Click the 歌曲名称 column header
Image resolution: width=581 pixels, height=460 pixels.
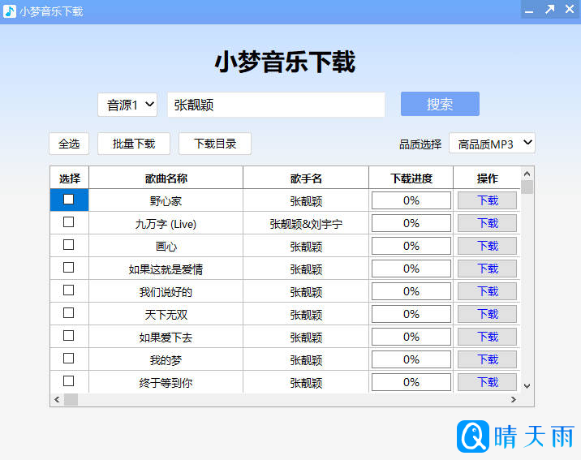[166, 178]
